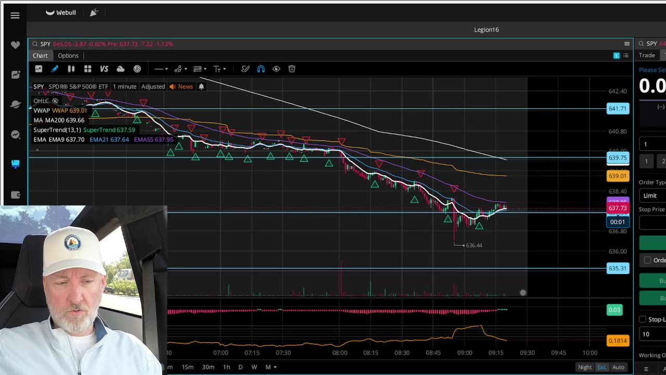Viewport: 666px width, 375px height.
Task: Collapse the indicator legend caret
Action: pos(37,149)
